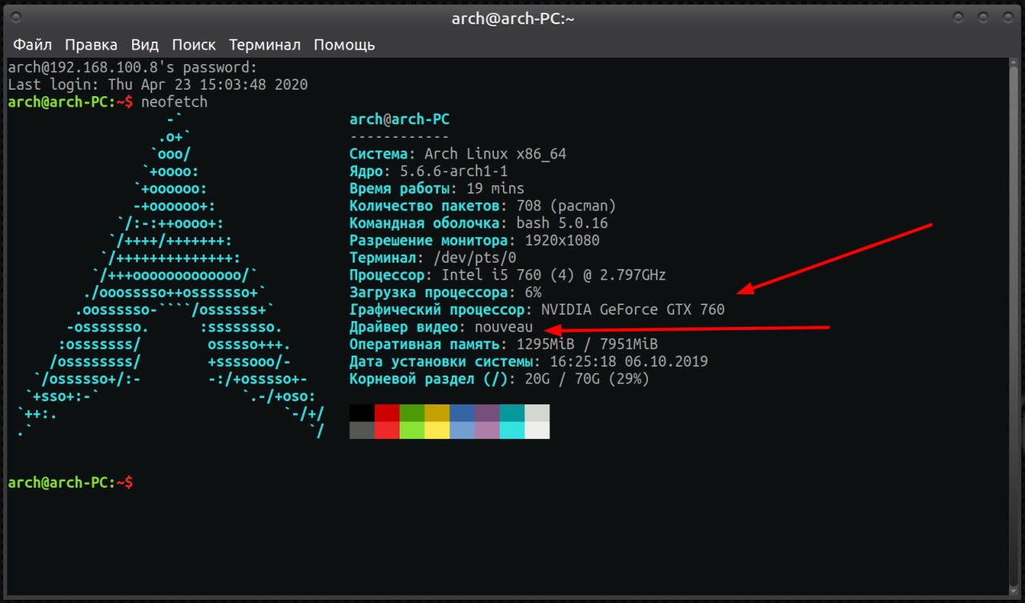This screenshot has width=1025, height=603.
Task: Click the white palette swatch
Action: (537, 430)
